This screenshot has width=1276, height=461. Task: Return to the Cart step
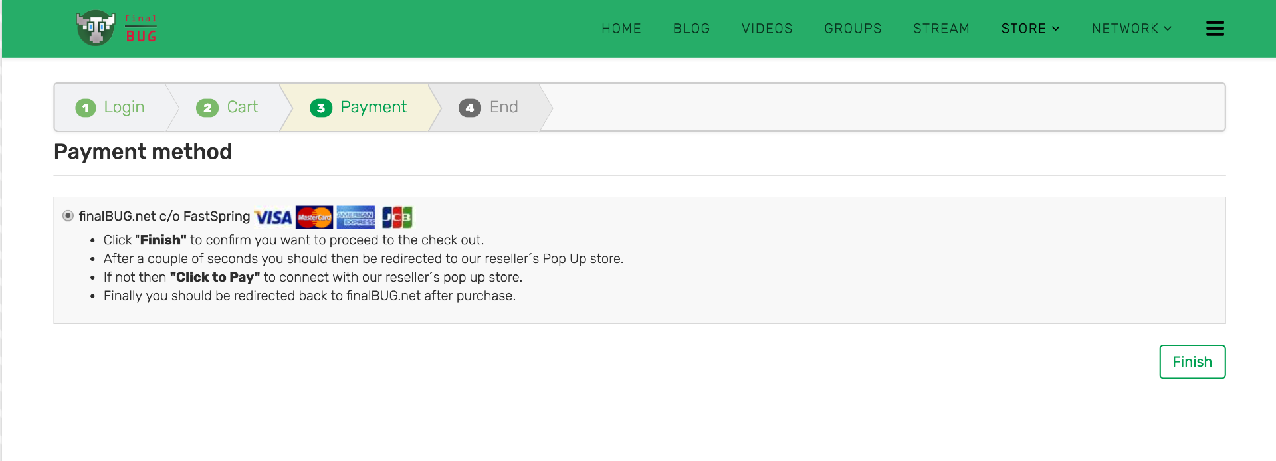(x=242, y=107)
